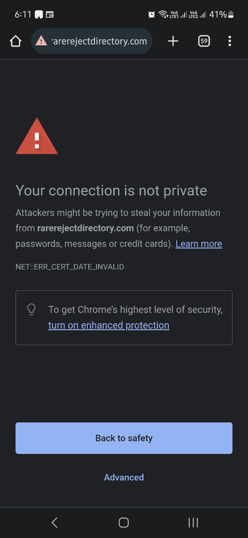Open Chrome's three-dot overflow menu

pyautogui.click(x=230, y=41)
